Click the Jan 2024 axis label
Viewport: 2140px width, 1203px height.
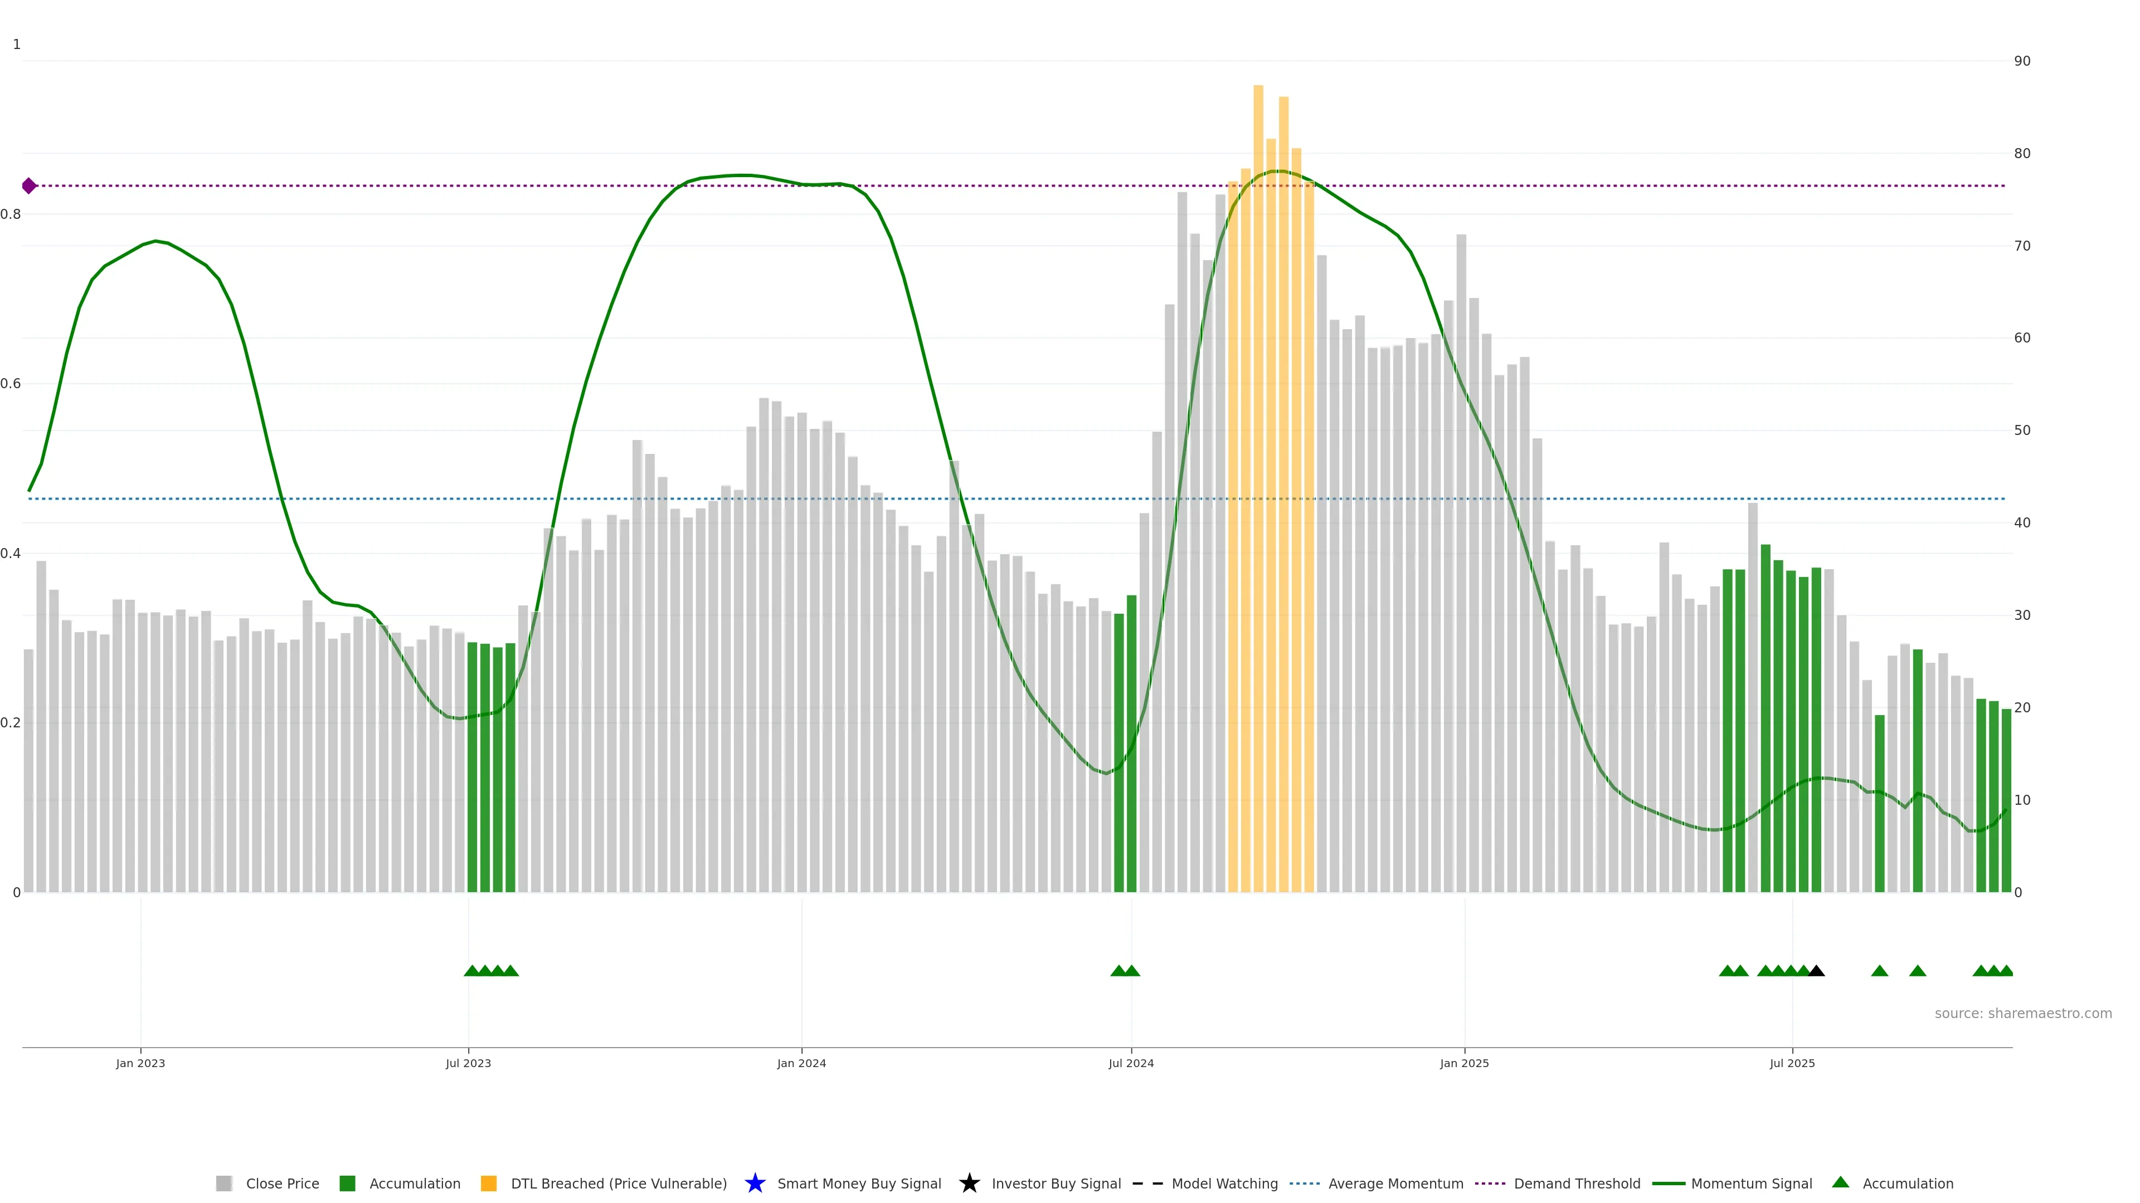tap(801, 1063)
